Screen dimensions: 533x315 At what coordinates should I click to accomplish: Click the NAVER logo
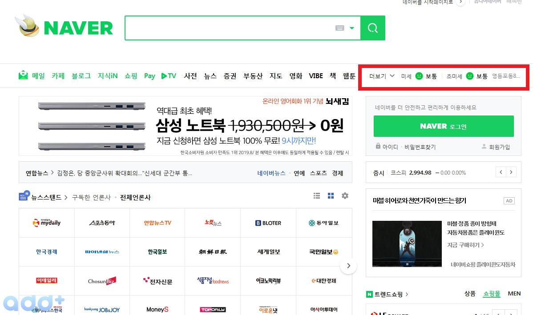(x=78, y=28)
